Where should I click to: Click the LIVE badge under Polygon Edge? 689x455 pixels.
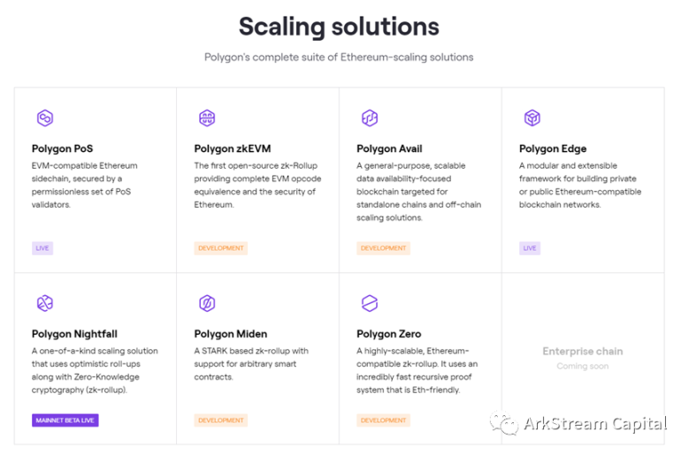[x=530, y=248]
